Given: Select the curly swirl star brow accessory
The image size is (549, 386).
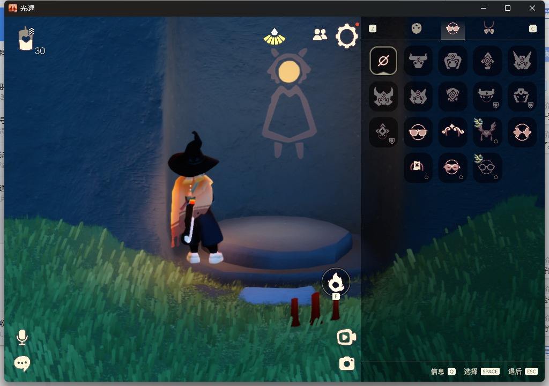Looking at the screenshot, I should (452, 132).
